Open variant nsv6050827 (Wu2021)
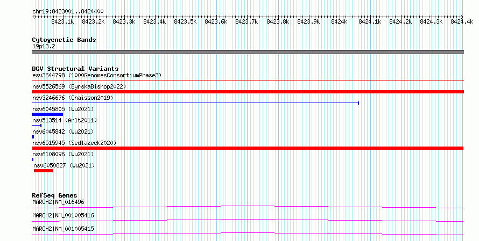This screenshot has height=241, width=479. (x=64, y=165)
